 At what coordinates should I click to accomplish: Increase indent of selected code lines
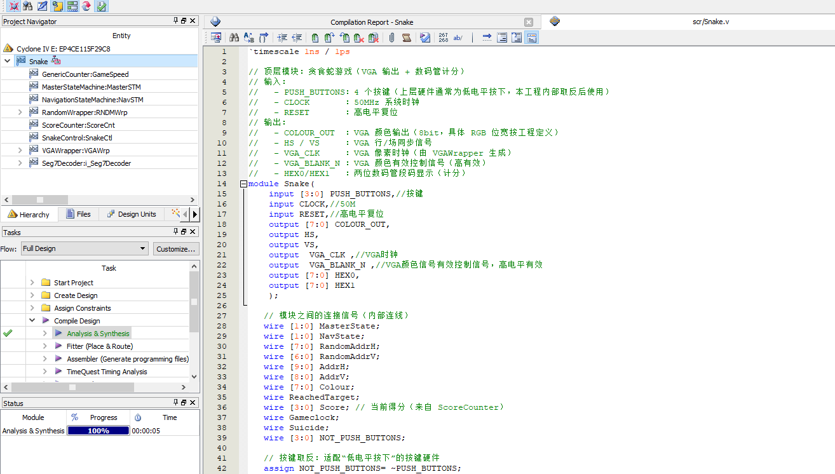pos(282,37)
